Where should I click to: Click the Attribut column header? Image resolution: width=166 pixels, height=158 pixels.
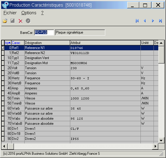coord(105,43)
